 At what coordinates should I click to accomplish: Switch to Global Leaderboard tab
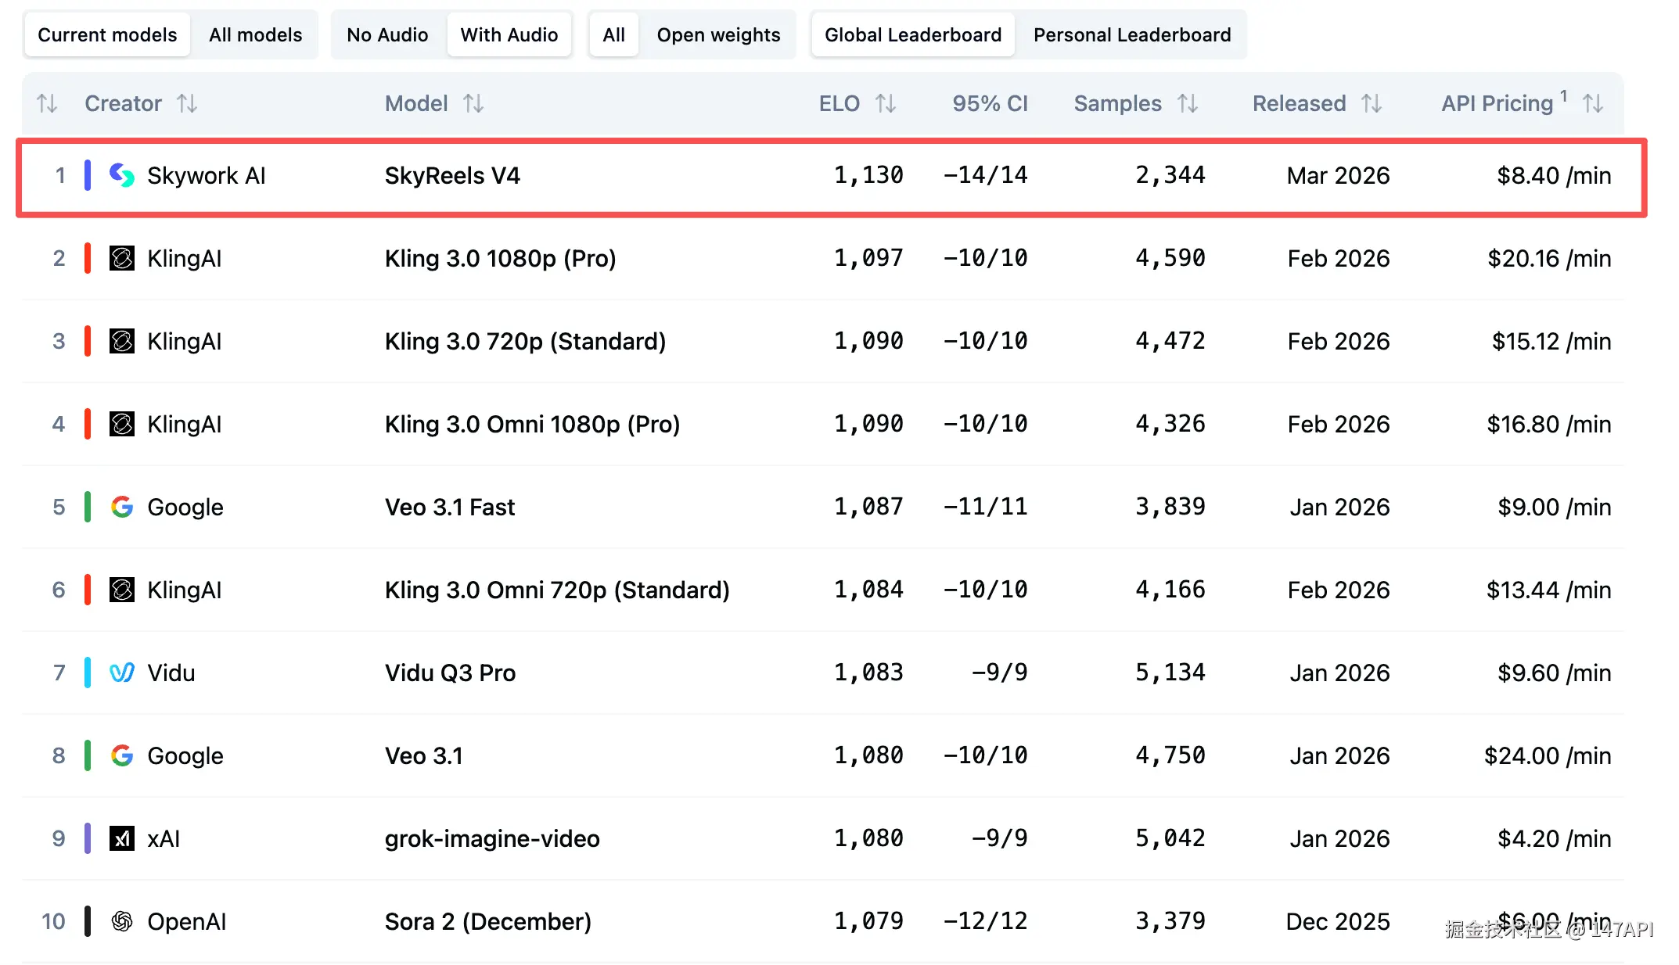tap(912, 35)
